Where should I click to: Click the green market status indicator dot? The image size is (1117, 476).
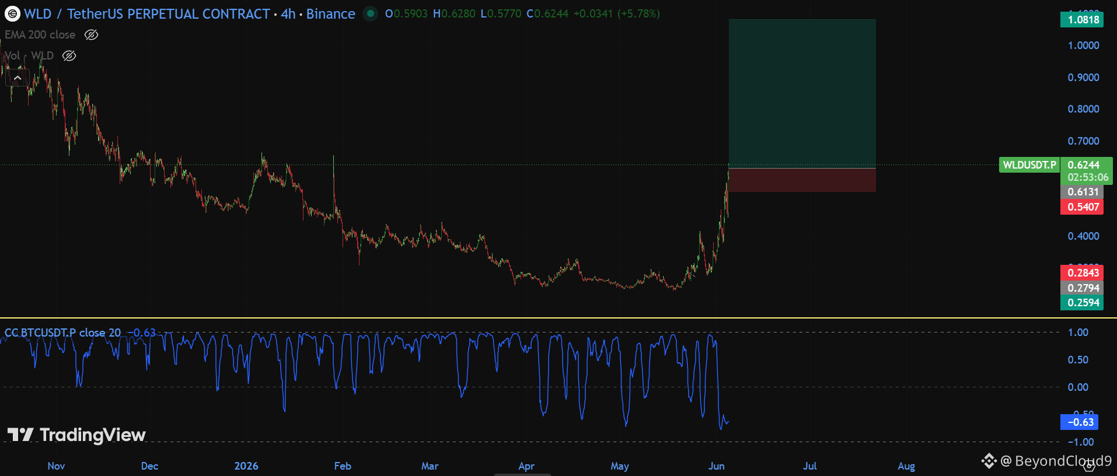[371, 13]
